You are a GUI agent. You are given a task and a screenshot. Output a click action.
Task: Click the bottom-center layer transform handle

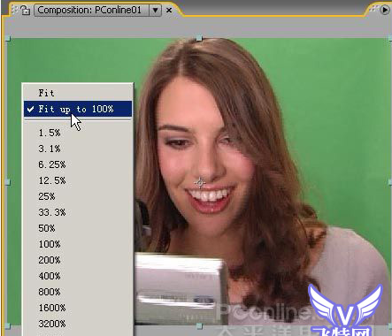(x=199, y=326)
